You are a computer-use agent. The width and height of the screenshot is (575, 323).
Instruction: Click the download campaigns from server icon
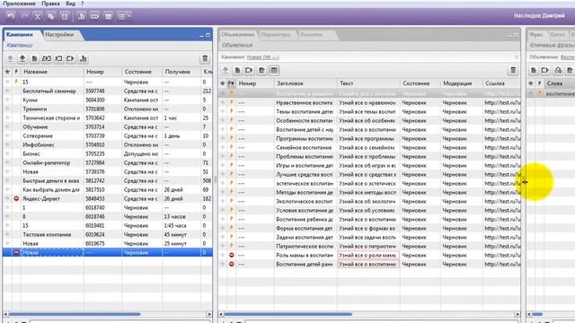[22, 58]
